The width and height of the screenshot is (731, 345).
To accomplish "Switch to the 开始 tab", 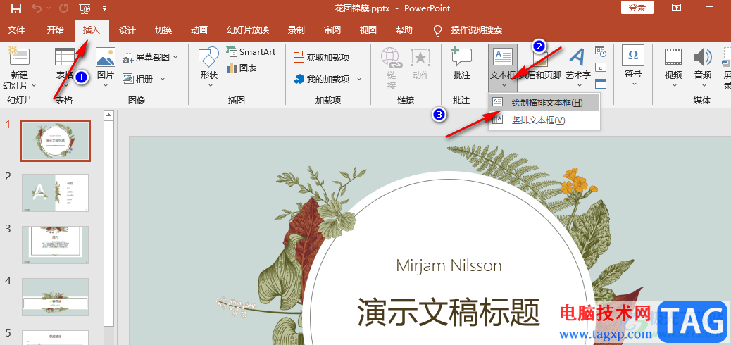I will click(x=56, y=30).
